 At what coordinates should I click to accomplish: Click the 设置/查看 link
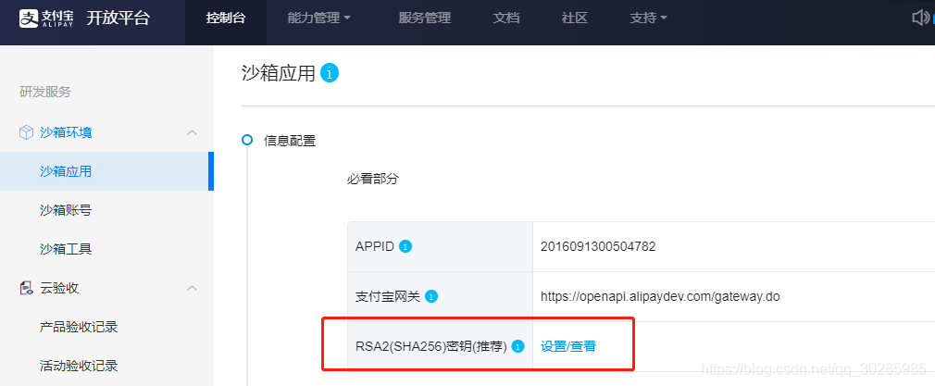tap(568, 346)
